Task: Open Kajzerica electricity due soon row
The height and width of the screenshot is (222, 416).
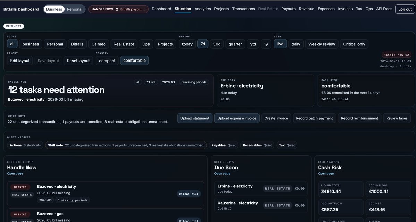Action: [261, 205]
